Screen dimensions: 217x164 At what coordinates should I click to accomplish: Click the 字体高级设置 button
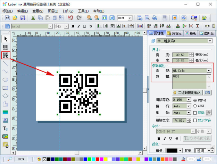(x=197, y=138)
